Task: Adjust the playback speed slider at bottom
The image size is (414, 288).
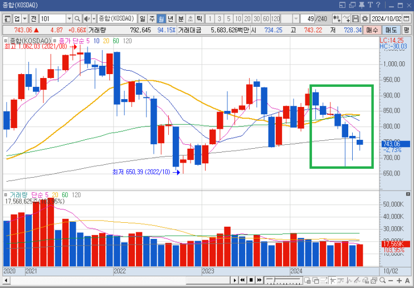Action: tap(283, 280)
